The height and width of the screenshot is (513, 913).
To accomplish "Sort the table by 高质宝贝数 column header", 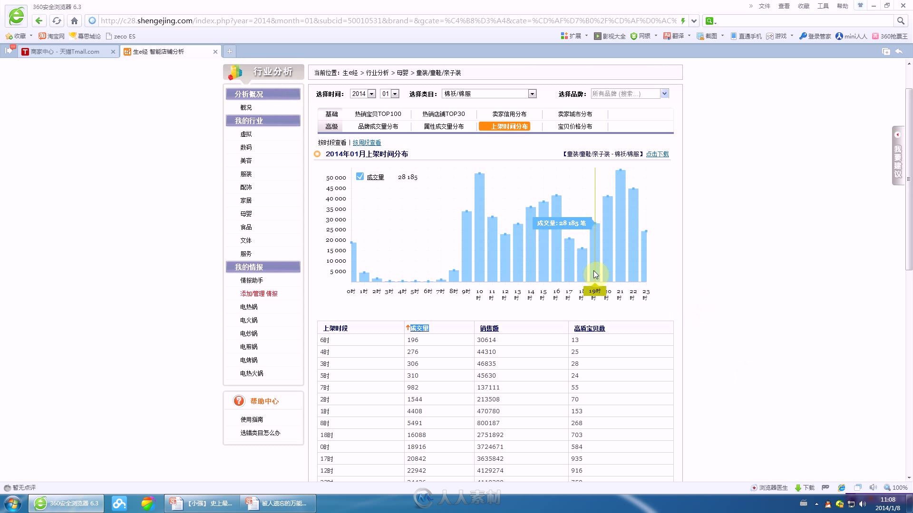I will tap(589, 328).
